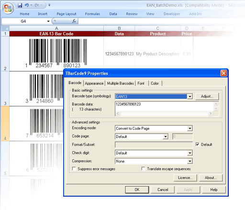This screenshot has height=210, width=245.
Task: Expand the Name Box dropdown
Action: [x=48, y=21]
